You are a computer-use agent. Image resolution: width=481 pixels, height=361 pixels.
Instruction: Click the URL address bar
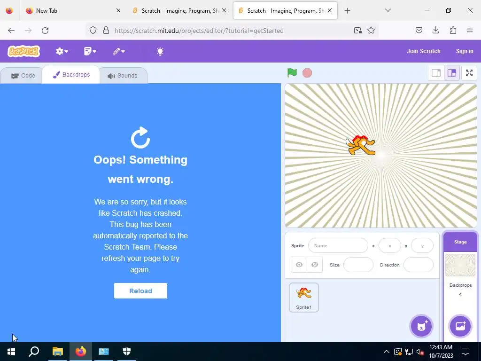click(232, 31)
